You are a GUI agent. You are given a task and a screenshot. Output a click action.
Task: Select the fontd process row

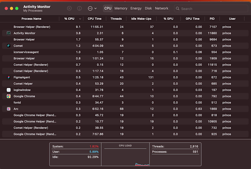tap(125, 103)
